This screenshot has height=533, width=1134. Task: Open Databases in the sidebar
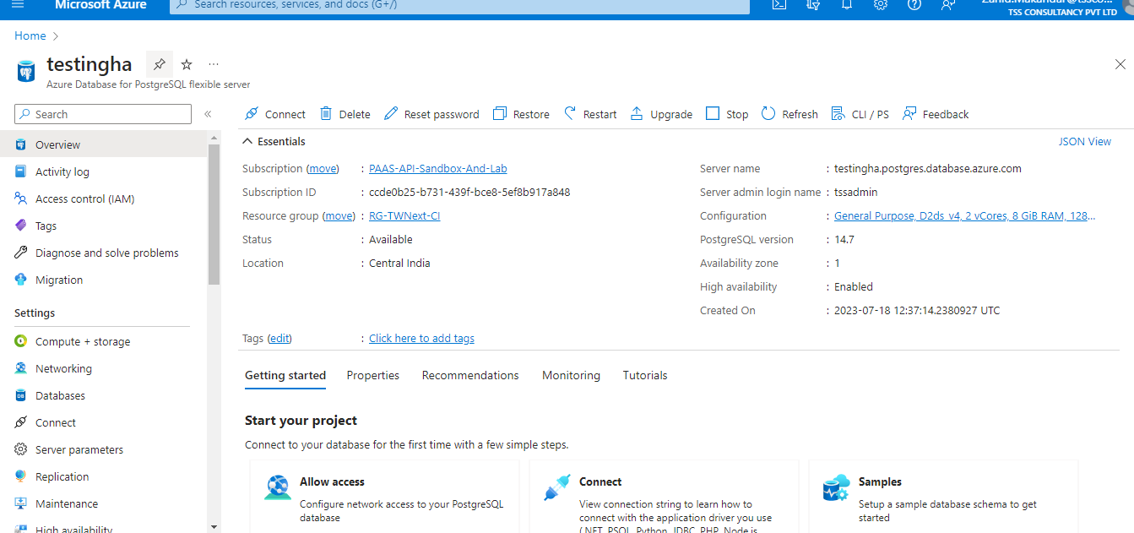click(103, 396)
